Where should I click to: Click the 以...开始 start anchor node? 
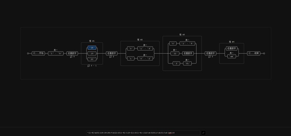39,53
